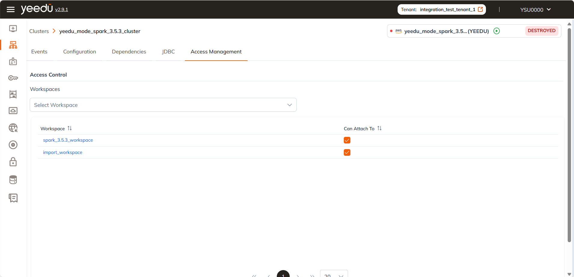Screen dimensions: 574x277
Task: Click the key credentials icon in the sidebar
Action: tap(13, 78)
